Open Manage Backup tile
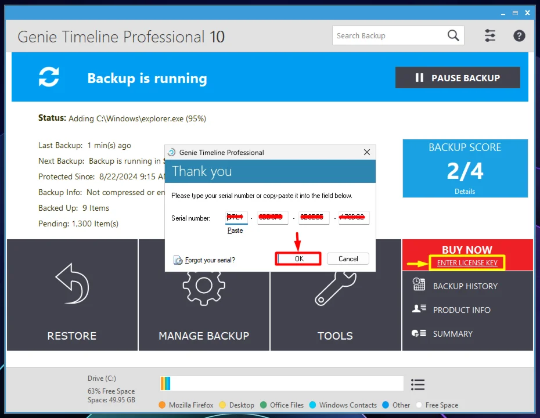540x418 pixels. tap(204, 296)
